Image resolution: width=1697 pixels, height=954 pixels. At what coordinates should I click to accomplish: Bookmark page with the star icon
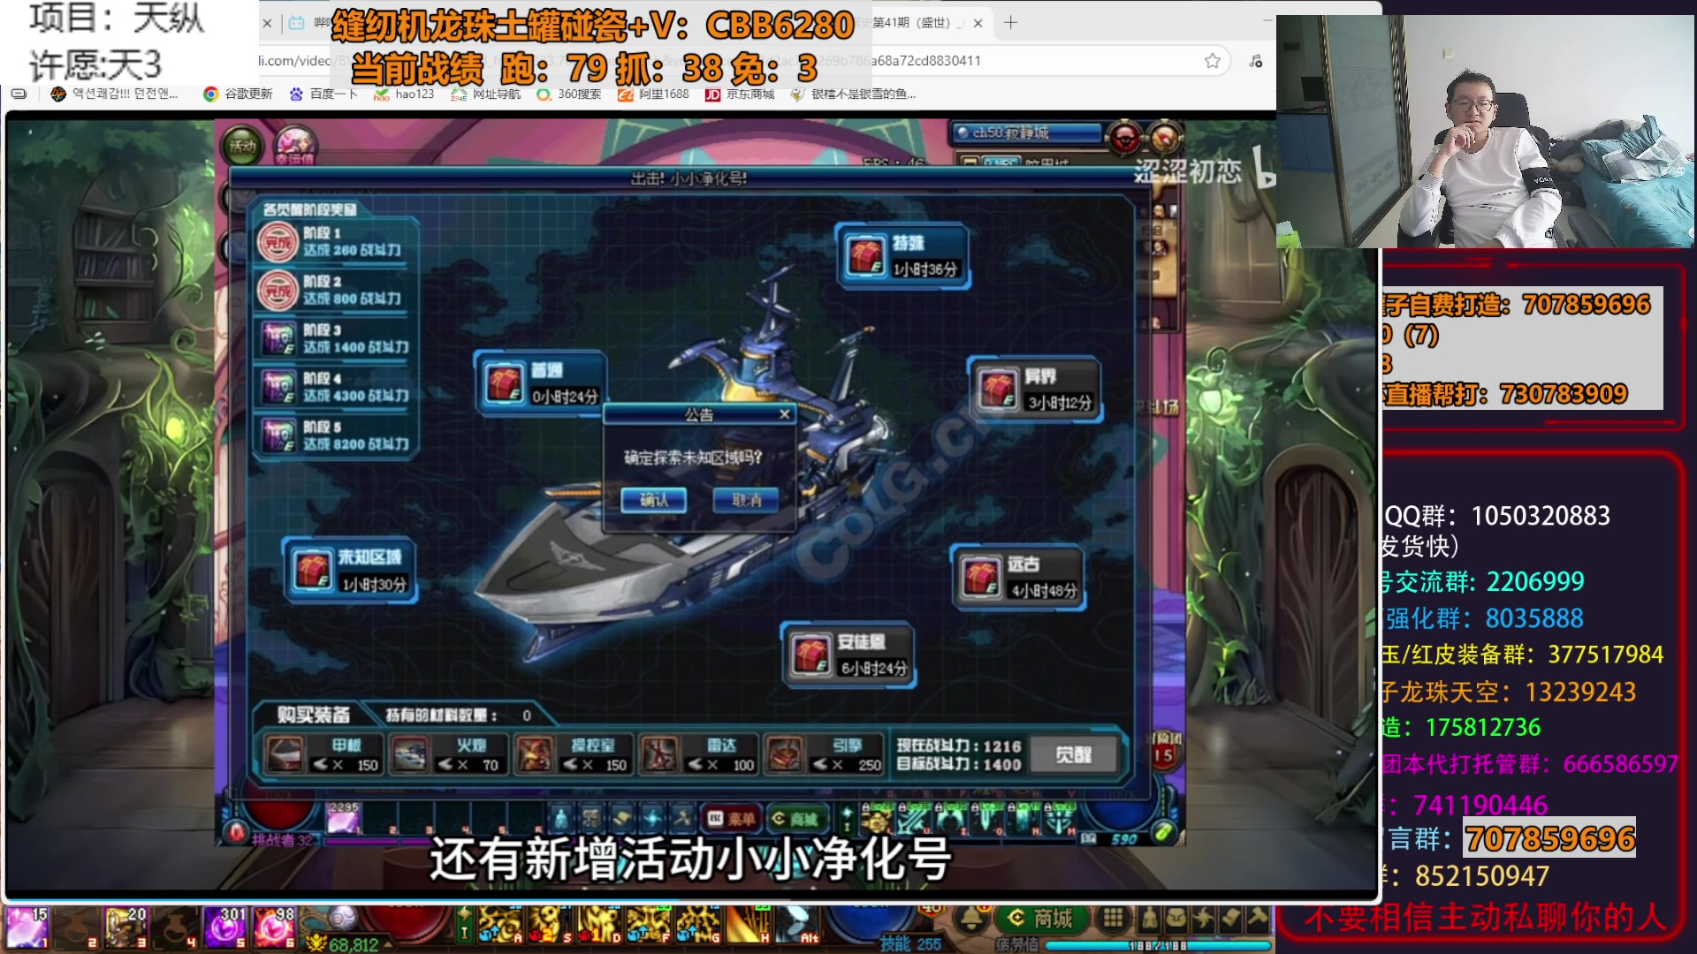coord(1213,61)
